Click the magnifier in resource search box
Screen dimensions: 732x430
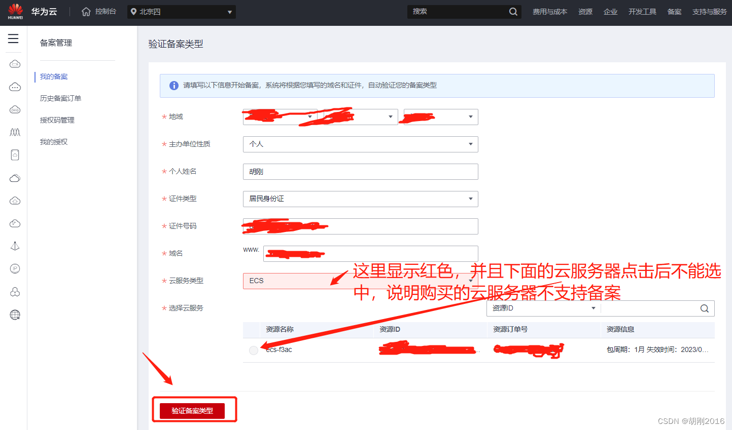click(705, 308)
